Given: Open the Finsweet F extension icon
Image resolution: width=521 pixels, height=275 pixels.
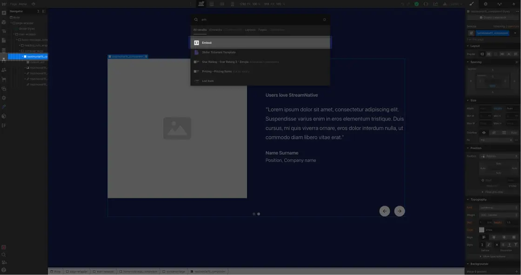Looking at the screenshot, I should pyautogui.click(x=4, y=125).
